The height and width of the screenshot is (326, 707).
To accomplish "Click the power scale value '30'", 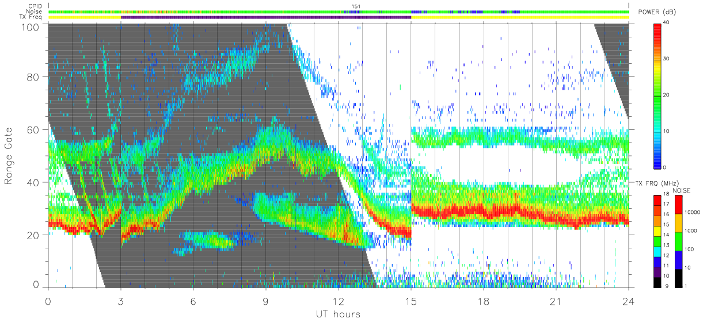I will click(667, 59).
